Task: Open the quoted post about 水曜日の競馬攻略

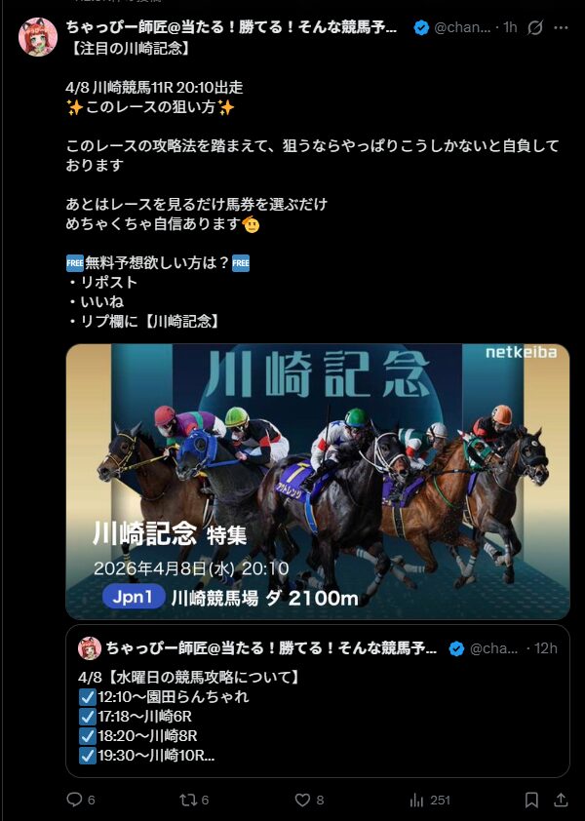Action: (x=318, y=700)
